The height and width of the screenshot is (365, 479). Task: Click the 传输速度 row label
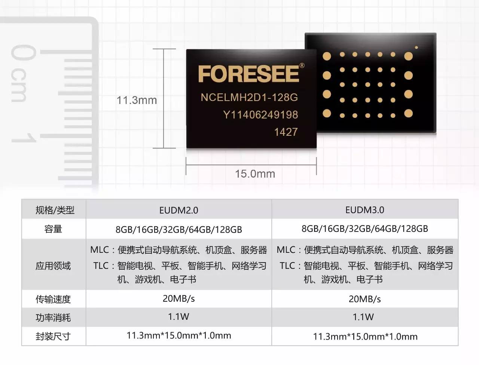[x=53, y=299]
